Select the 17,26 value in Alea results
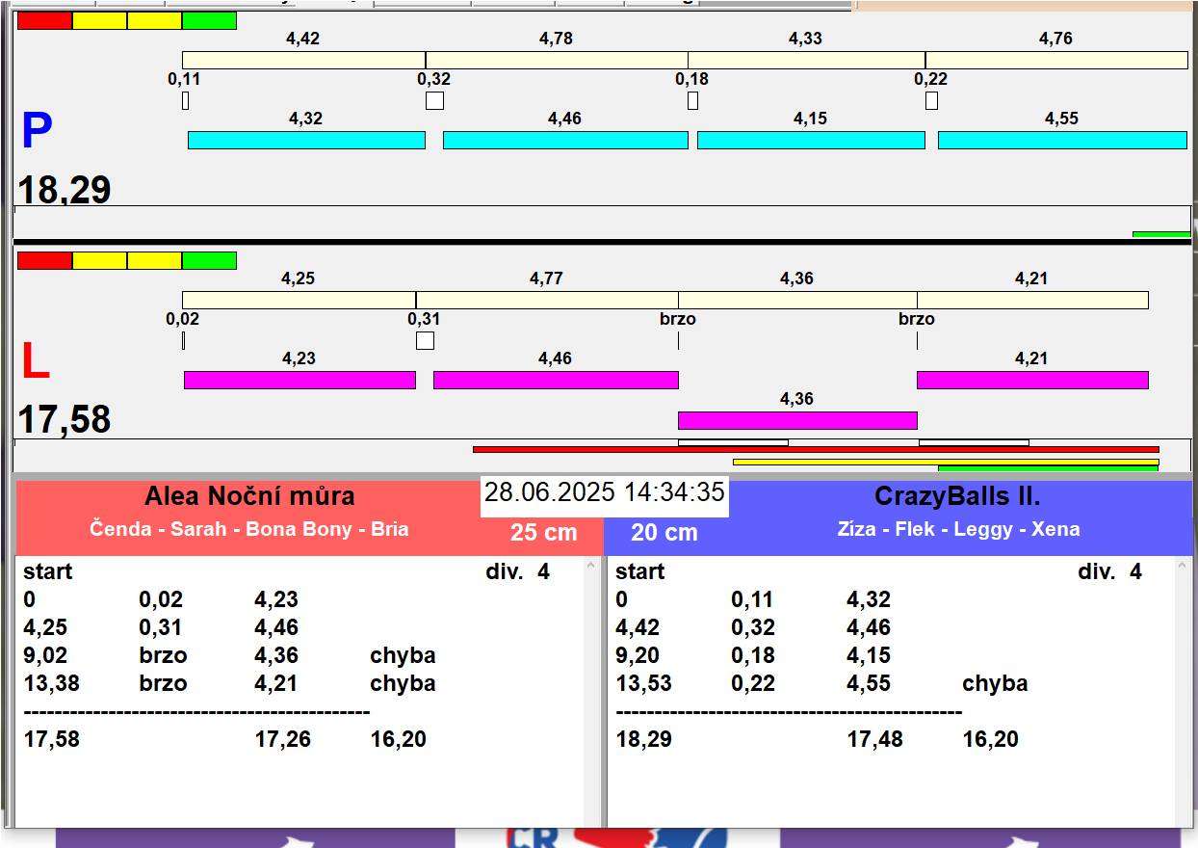The width and height of the screenshot is (1198, 848). [x=282, y=739]
